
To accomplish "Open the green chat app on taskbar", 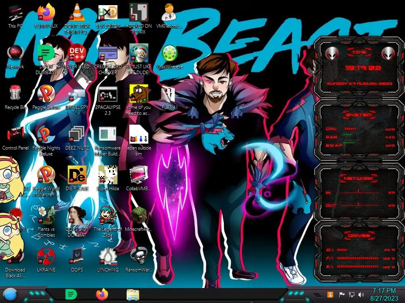I will coord(71,294).
